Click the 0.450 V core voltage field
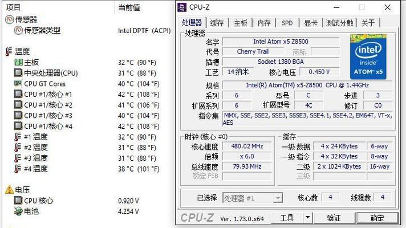The image size is (406, 228). click(319, 72)
